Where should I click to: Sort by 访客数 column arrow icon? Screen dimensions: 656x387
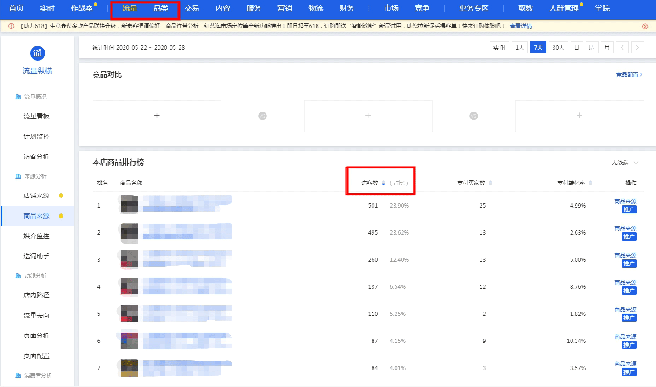tap(383, 183)
